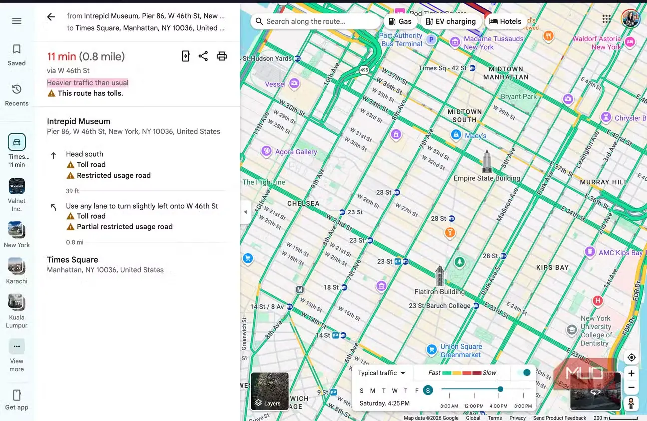The image size is (647, 421).
Task: Select Wednesday in the traffic day picker
Action: [x=395, y=391]
